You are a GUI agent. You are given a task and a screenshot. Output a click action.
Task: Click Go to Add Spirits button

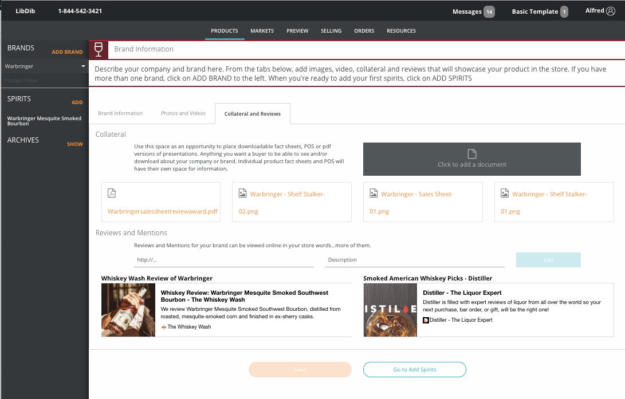click(x=415, y=370)
